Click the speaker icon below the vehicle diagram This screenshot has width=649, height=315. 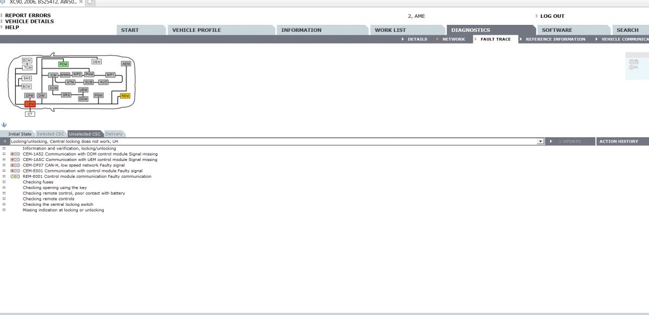click(x=5, y=124)
